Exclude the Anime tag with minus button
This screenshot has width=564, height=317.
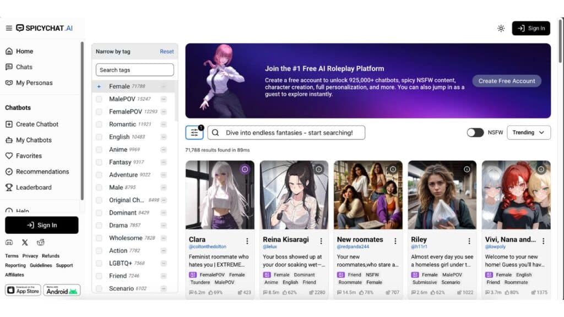(164, 150)
